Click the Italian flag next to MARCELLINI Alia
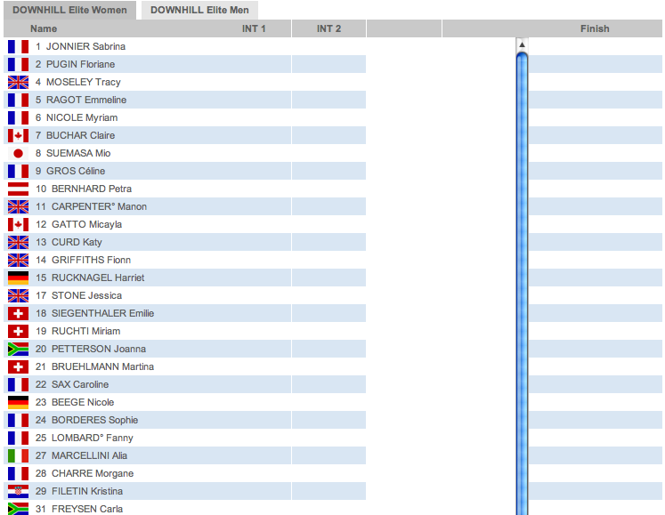 (18, 455)
